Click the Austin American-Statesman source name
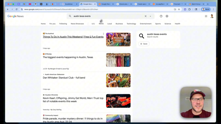This screenshot has width=221, height=124. click(55, 74)
